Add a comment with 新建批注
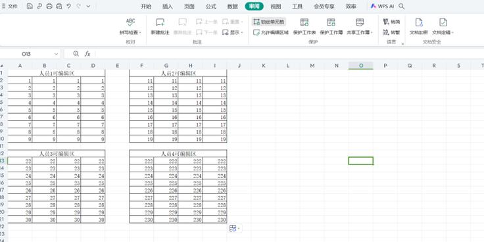This screenshot has height=242, width=484. pyautogui.click(x=160, y=26)
